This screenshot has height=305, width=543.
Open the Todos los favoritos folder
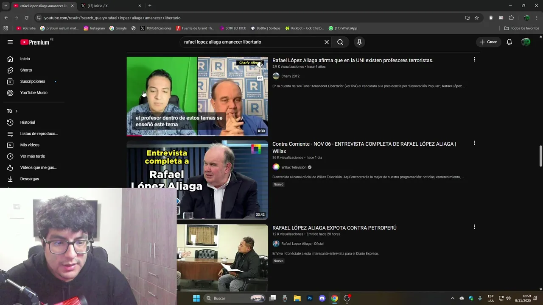[x=521, y=28]
